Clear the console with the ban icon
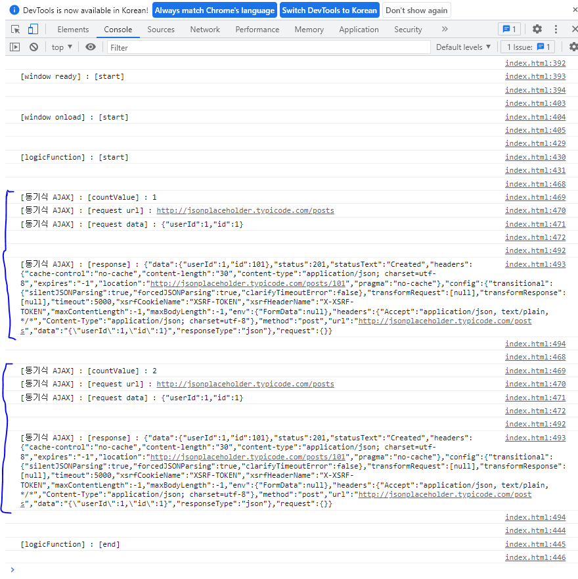 click(x=33, y=47)
